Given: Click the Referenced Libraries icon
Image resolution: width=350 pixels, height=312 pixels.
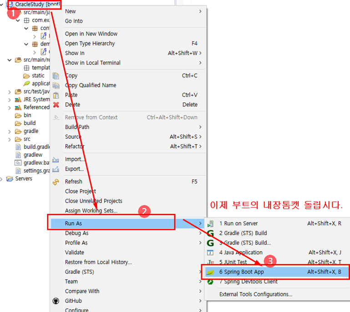Looking at the screenshot, I should pos(18,108).
